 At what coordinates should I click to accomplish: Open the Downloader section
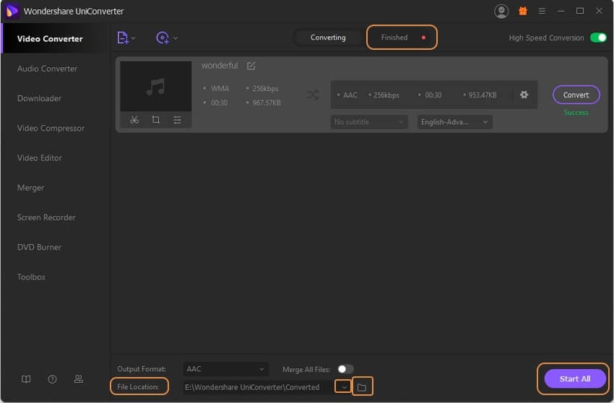39,98
